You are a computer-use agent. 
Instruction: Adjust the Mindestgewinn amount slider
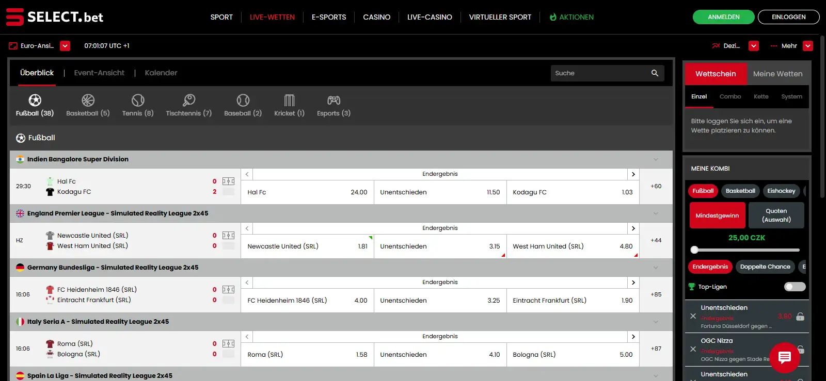694,250
